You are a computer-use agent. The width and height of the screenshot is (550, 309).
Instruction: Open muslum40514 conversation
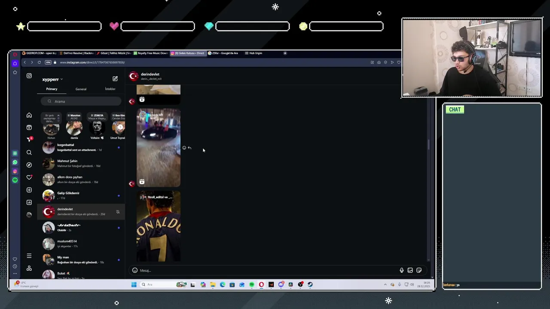[81, 244]
